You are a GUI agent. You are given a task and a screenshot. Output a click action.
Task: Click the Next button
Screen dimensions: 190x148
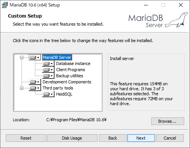(141, 138)
